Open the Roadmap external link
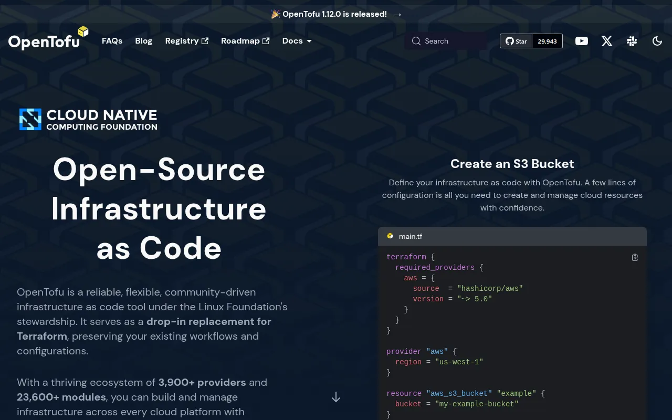The height and width of the screenshot is (420, 672). click(x=245, y=41)
